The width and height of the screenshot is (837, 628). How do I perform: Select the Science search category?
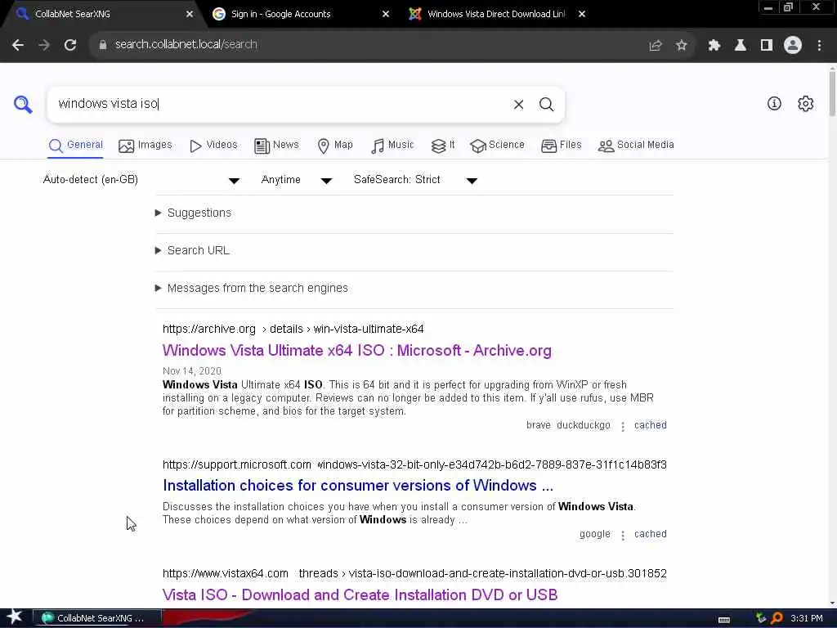[498, 146]
